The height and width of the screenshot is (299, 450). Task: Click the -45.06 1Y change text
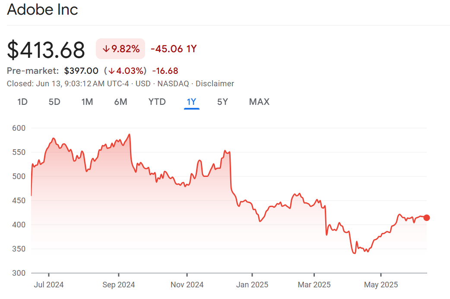pos(174,49)
